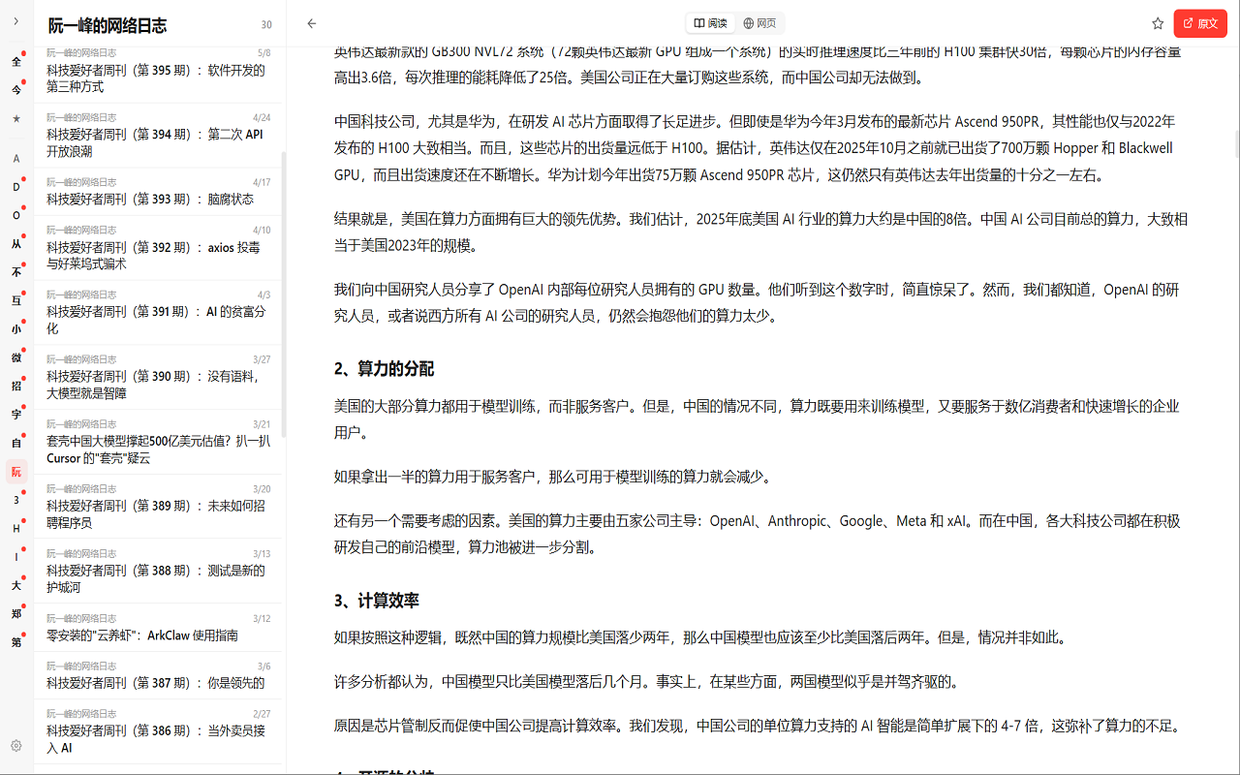Select the feed icon labeled 微
This screenshot has height=775, width=1240.
click(x=16, y=357)
